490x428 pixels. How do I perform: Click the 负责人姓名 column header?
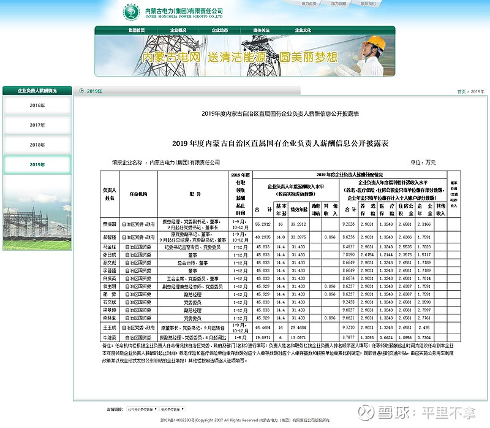(110, 194)
